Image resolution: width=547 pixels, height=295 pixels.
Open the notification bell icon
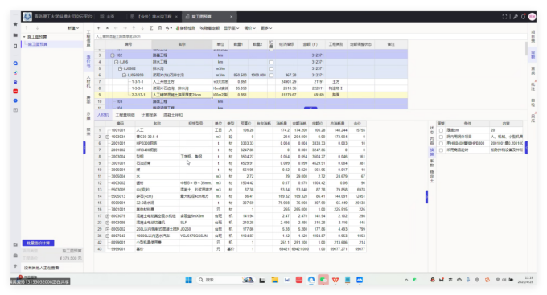tap(523, 17)
